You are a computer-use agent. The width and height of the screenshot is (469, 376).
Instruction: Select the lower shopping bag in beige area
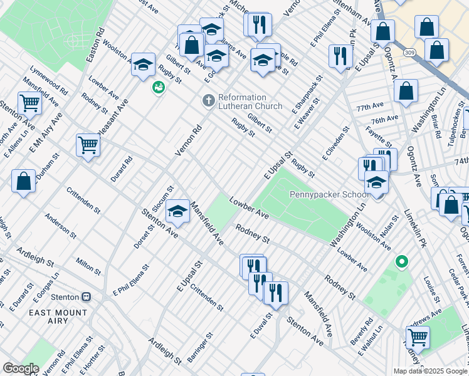click(x=436, y=51)
